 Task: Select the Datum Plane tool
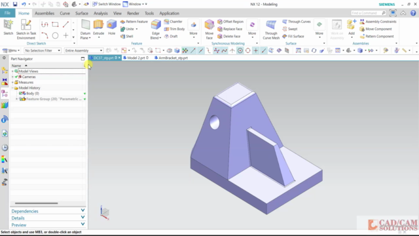[85, 29]
